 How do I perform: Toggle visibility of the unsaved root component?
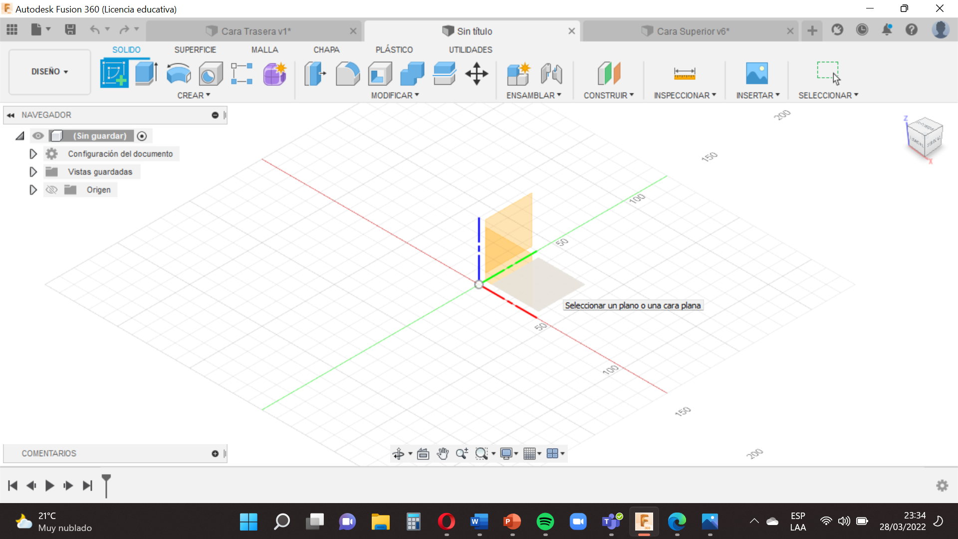38,136
